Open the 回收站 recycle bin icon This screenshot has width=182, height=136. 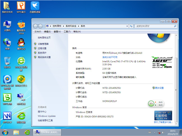[7, 63]
